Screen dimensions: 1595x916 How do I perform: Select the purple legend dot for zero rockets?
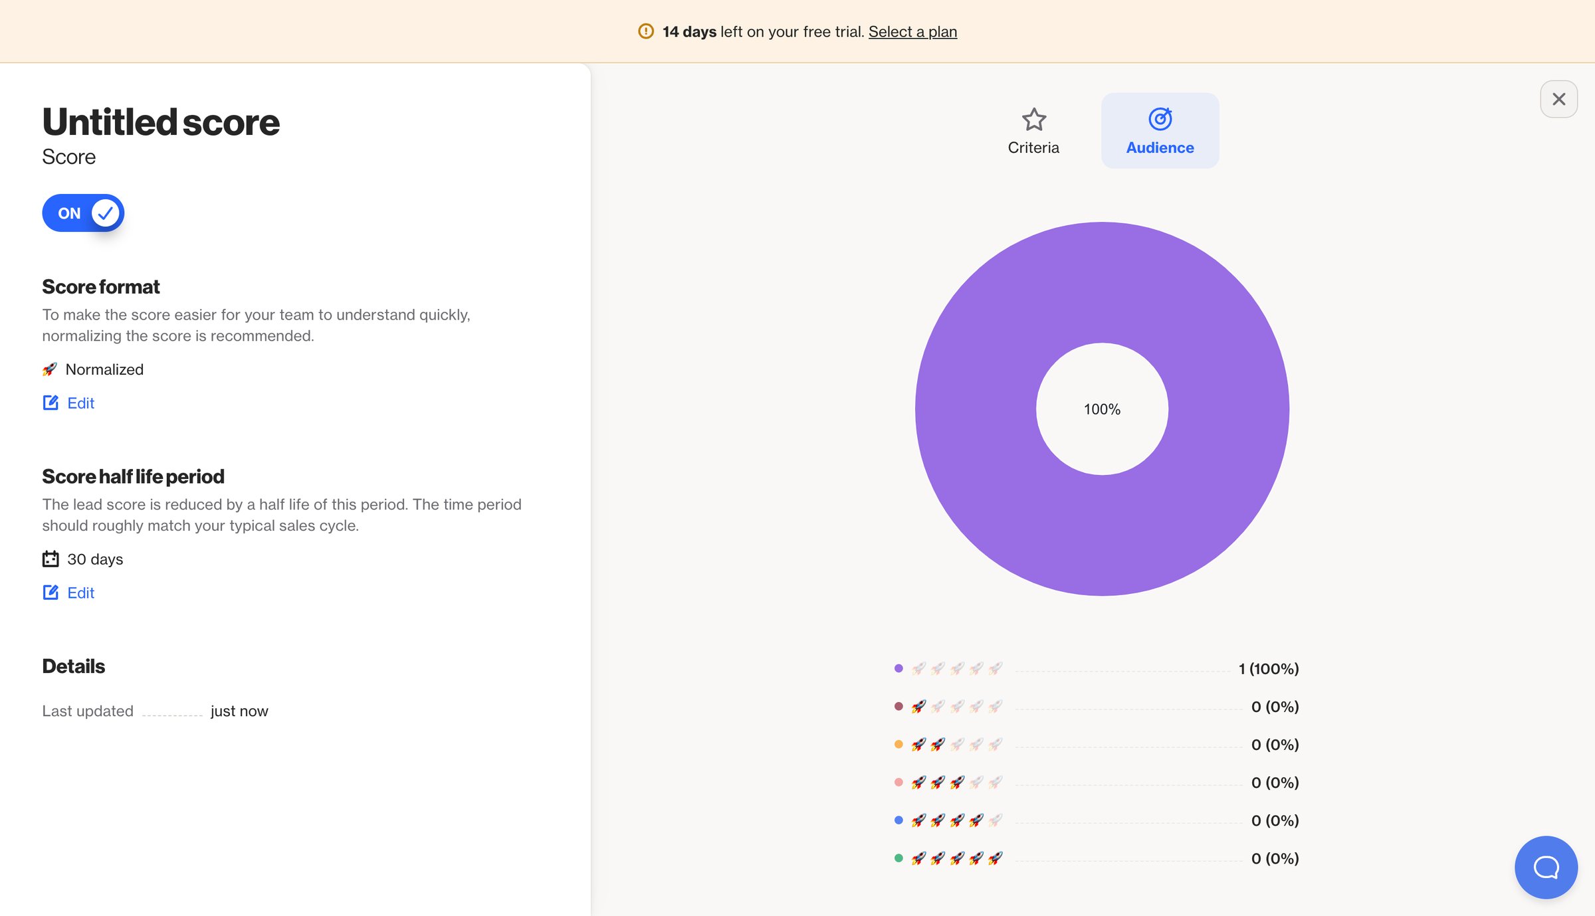pyautogui.click(x=899, y=668)
